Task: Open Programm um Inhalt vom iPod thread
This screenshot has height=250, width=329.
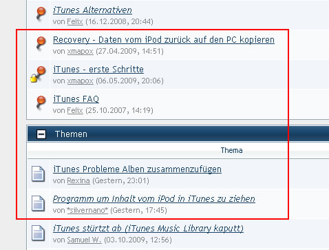Action: pyautogui.click(x=154, y=199)
